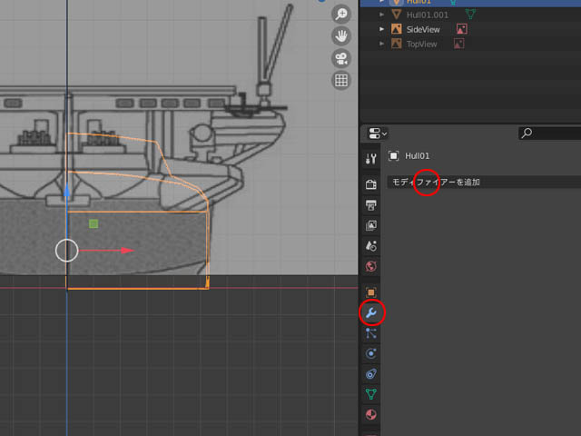The image size is (581, 436).
Task: Open the Object Data mesh properties tab
Action: point(371,393)
